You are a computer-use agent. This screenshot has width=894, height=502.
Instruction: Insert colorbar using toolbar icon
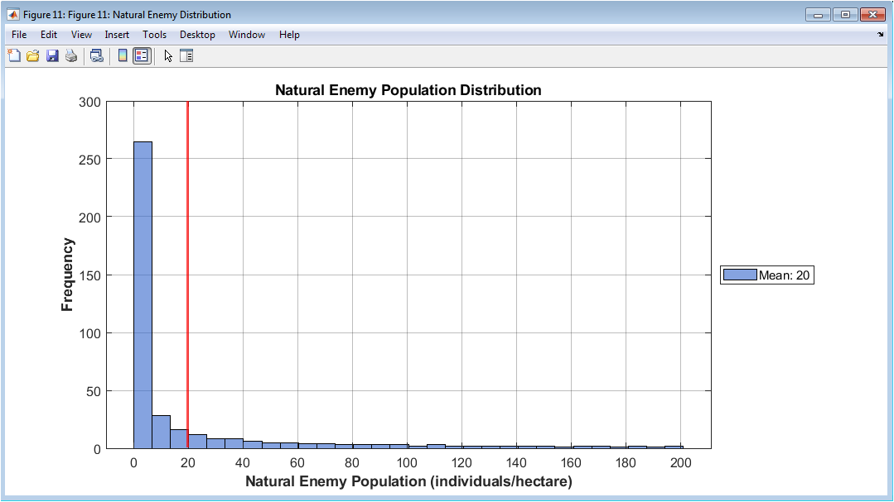122,55
